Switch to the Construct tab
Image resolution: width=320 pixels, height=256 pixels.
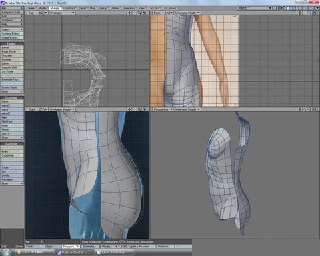pyautogui.click(x=69, y=8)
